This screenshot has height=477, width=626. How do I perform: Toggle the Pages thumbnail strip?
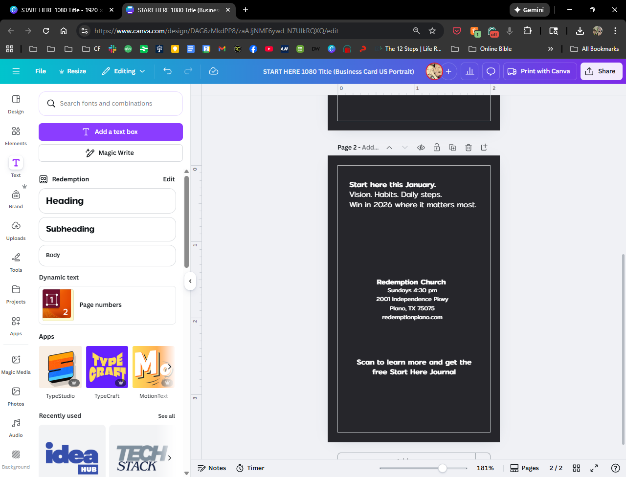(524, 468)
